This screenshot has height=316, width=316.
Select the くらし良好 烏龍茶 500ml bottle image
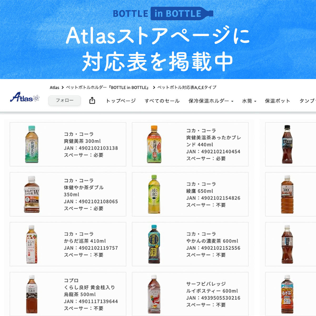[x=32, y=294]
